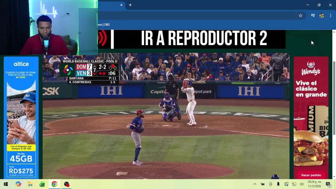Viewport: 336px width, 189px height.
Task: Close the current browser tab
Action: click(121, 5)
